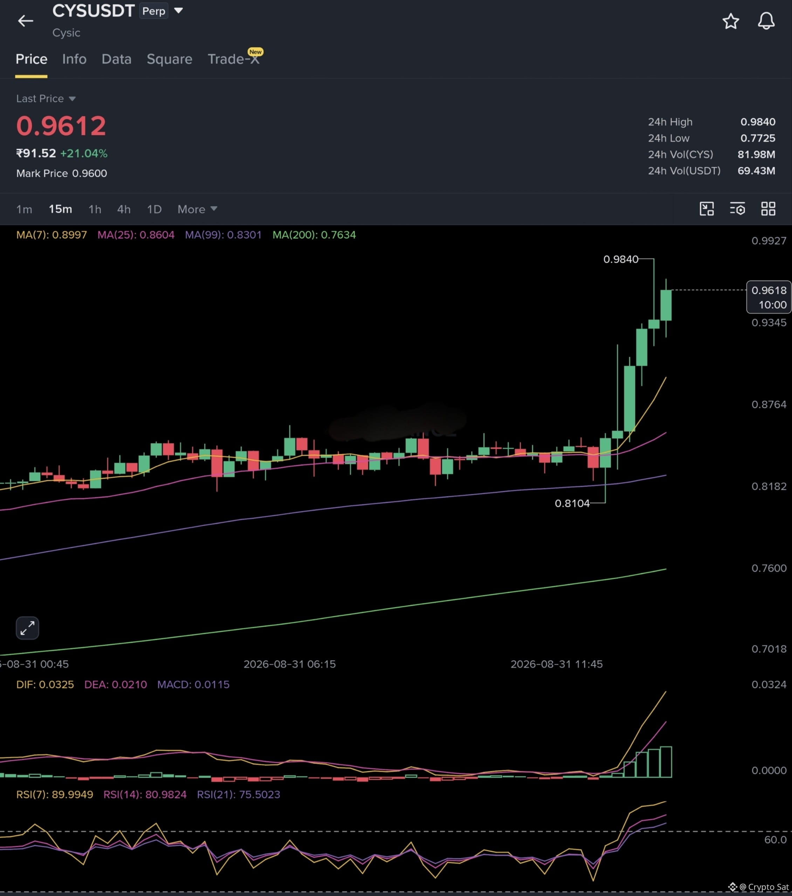
Task: Select the 1D timeframe
Action: click(x=154, y=209)
